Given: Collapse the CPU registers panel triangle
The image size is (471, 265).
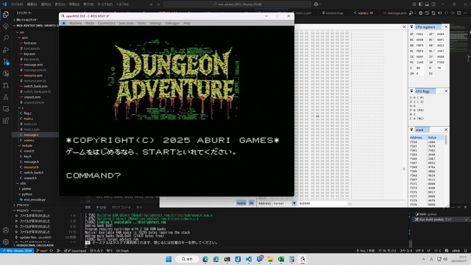Looking at the screenshot, I should (x=412, y=27).
